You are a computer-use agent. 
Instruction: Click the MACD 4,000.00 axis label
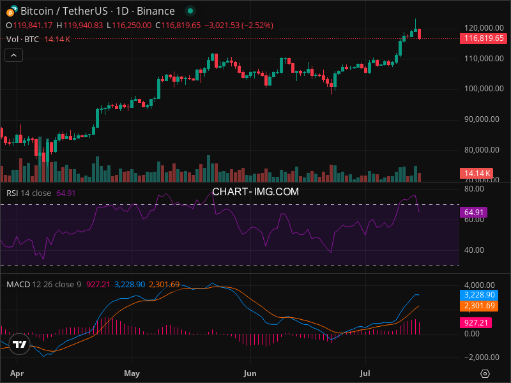tap(480, 285)
